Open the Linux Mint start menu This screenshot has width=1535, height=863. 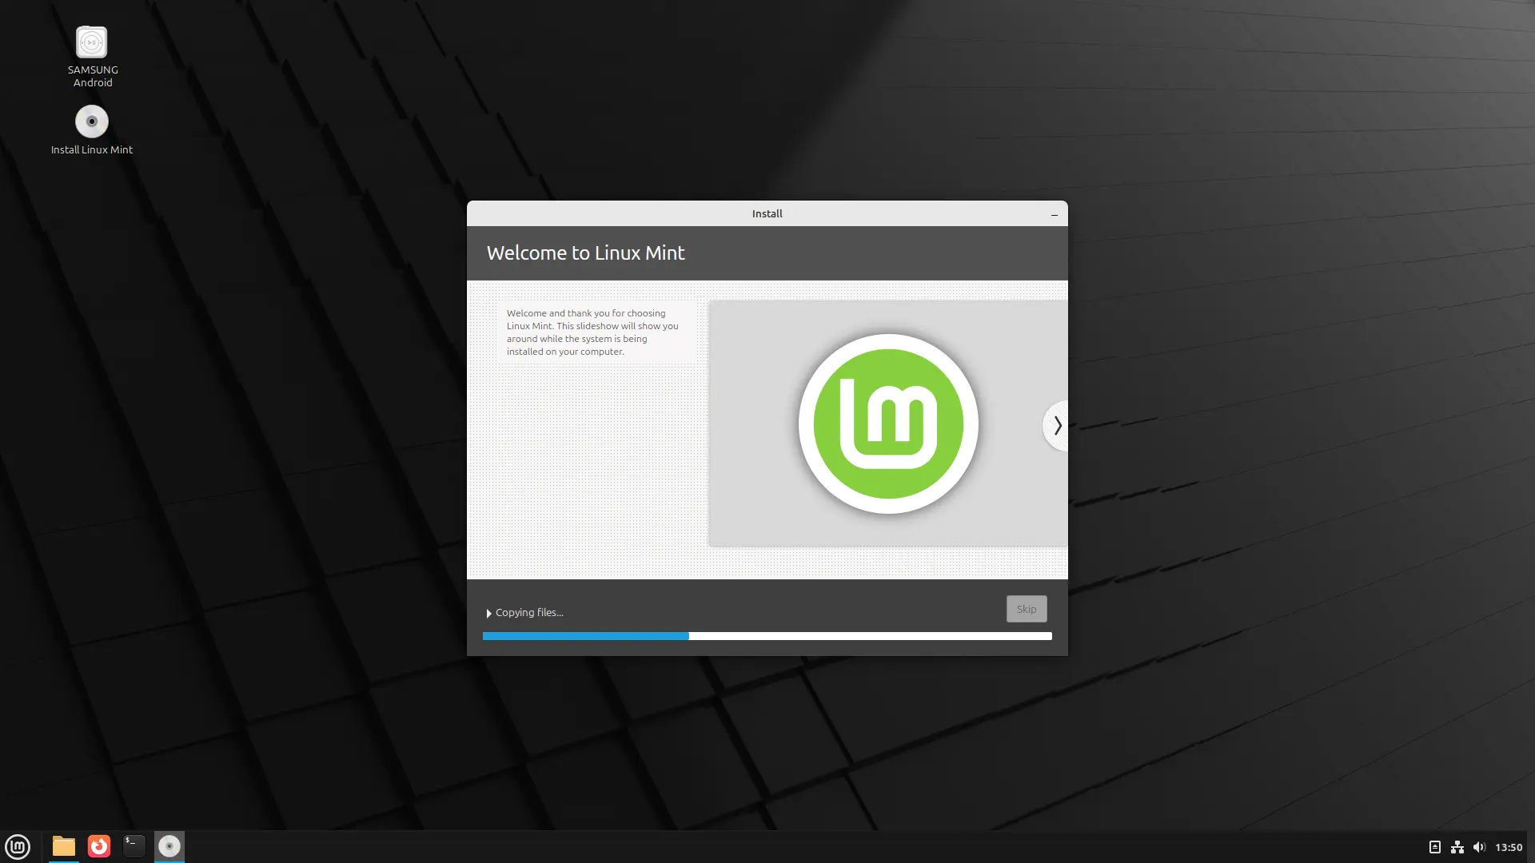pos(18,846)
